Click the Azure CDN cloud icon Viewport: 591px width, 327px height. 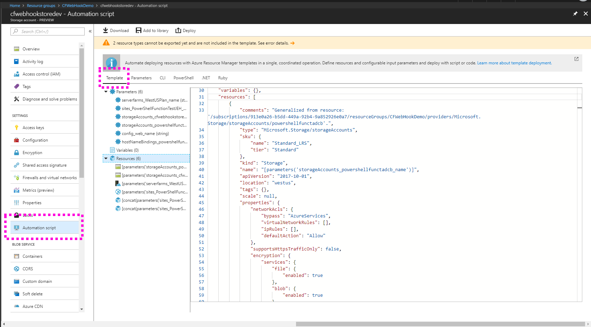point(16,306)
